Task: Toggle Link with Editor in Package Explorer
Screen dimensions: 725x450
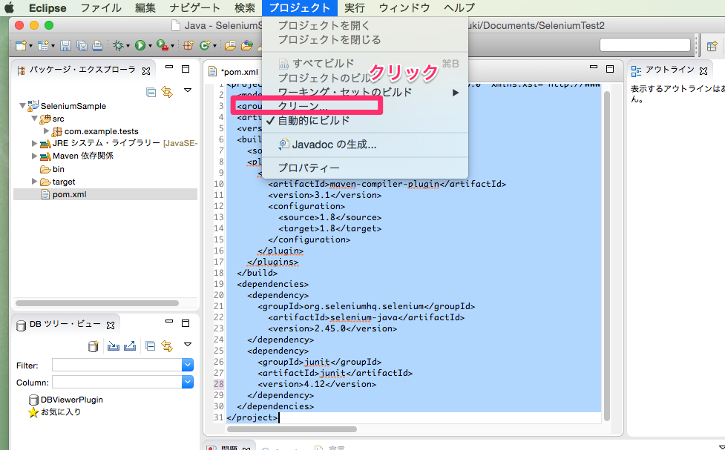Action: click(x=167, y=92)
